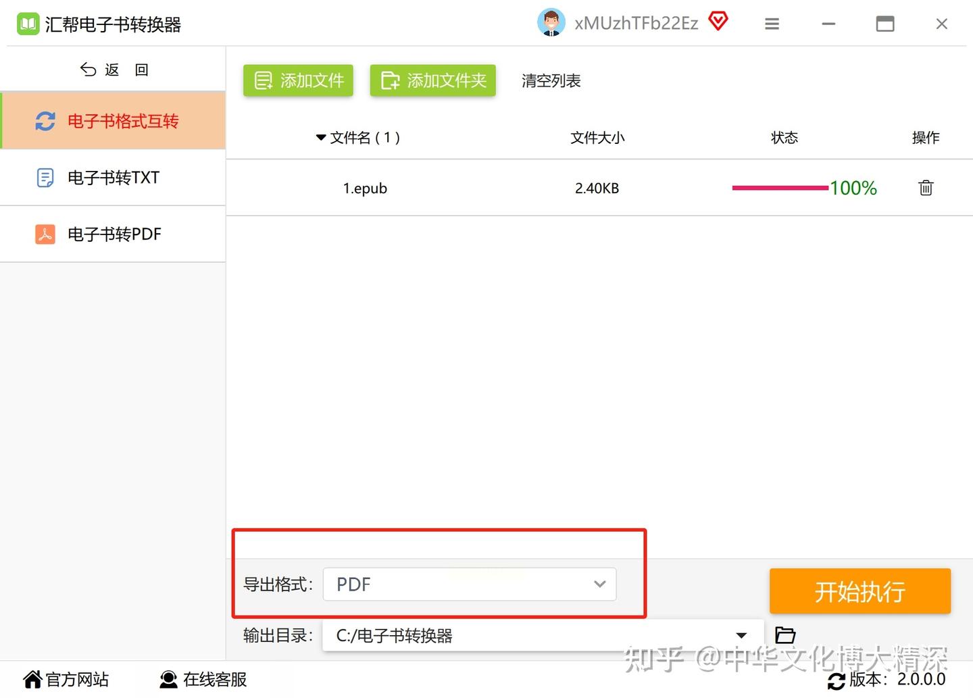The width and height of the screenshot is (973, 698).
Task: Open the hamburger menu icon
Action: 772,23
